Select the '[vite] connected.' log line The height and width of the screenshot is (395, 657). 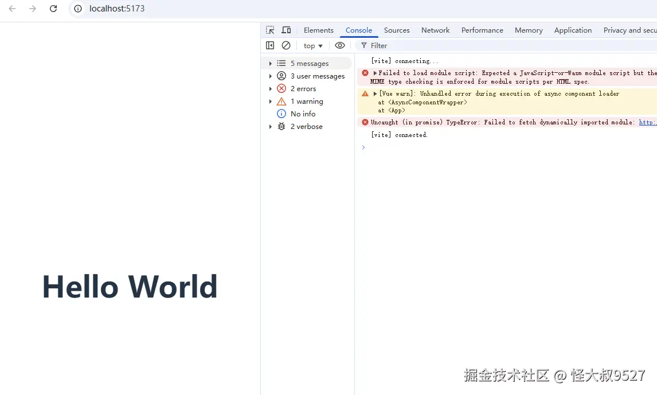pyautogui.click(x=400, y=135)
